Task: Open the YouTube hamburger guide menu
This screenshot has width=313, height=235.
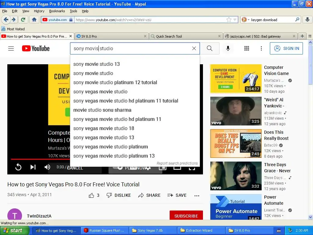Action: (11, 48)
